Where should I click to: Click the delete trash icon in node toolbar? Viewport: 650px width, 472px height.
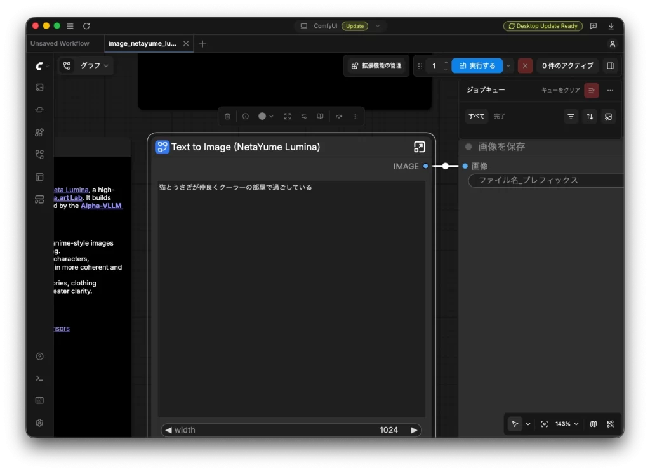pos(227,117)
